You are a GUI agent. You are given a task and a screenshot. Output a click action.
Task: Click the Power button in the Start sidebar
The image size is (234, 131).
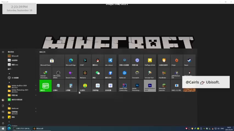(3, 123)
